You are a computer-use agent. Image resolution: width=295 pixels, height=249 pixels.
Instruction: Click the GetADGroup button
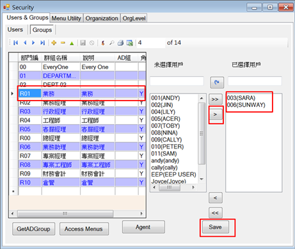point(33,229)
